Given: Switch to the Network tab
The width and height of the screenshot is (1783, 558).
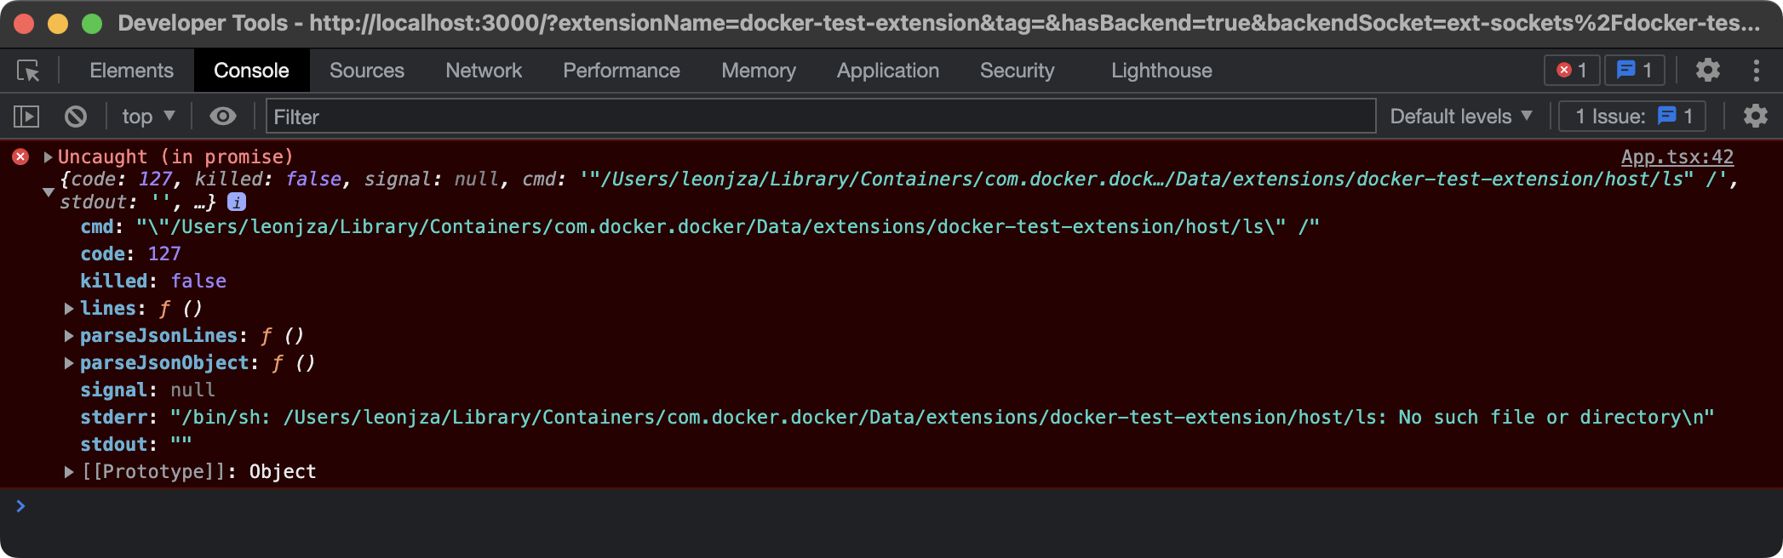Looking at the screenshot, I should pos(484,71).
